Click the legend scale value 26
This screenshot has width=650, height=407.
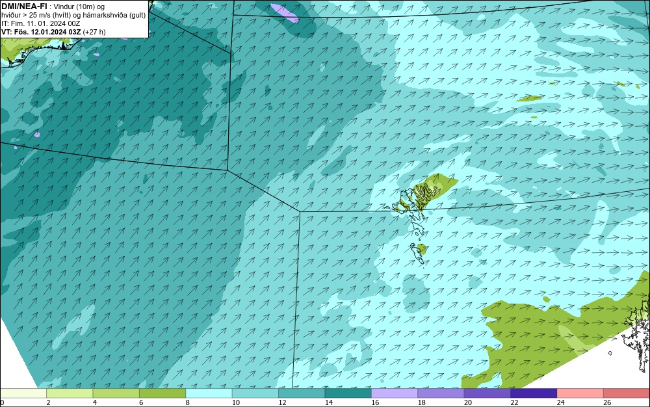607,402
